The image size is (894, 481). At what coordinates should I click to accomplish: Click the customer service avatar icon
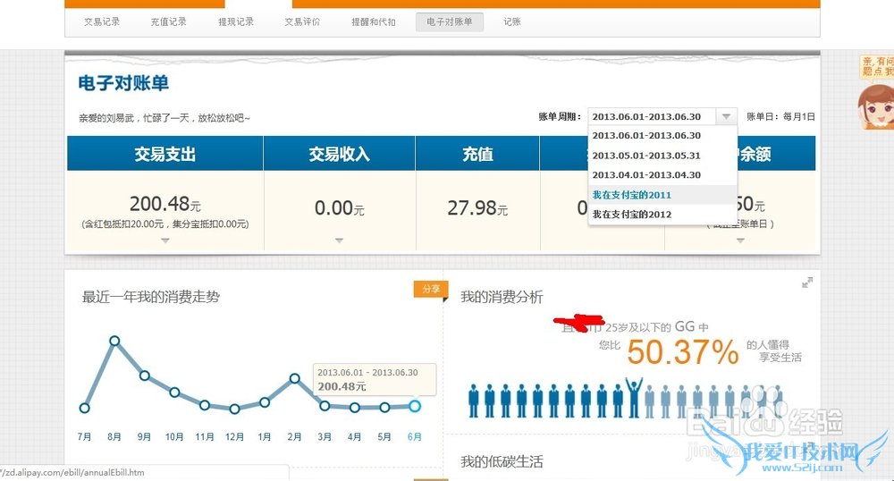pos(874,108)
